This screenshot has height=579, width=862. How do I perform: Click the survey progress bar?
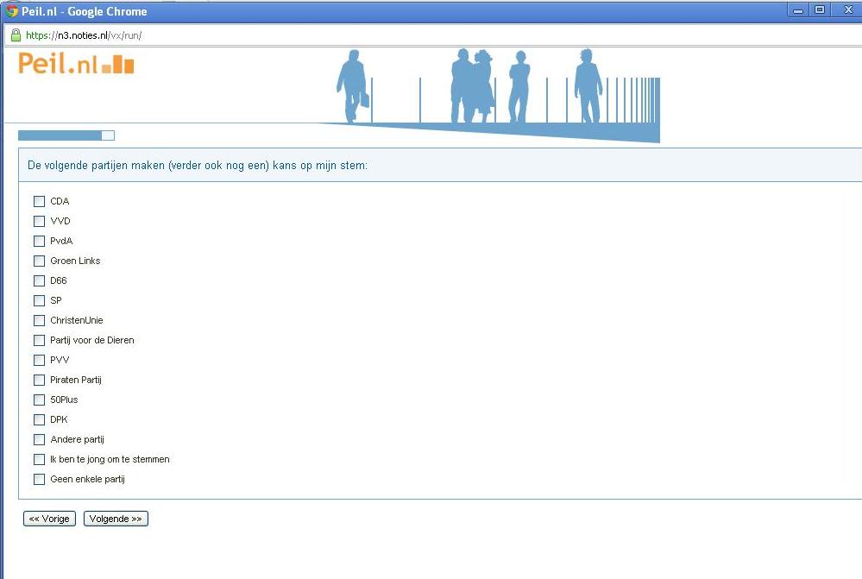(66, 135)
